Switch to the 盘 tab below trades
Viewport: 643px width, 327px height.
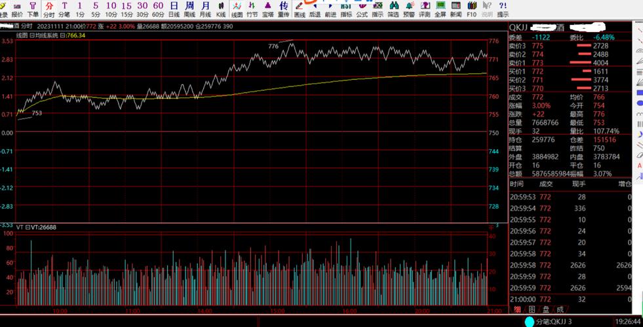[546, 309]
